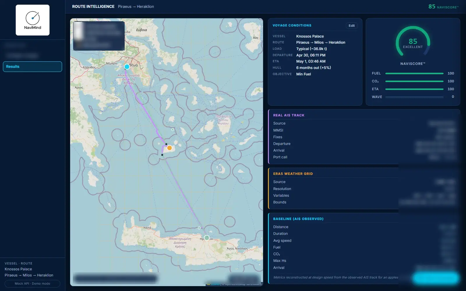Click the Άγιος Νικόλαος map label

[237, 249]
